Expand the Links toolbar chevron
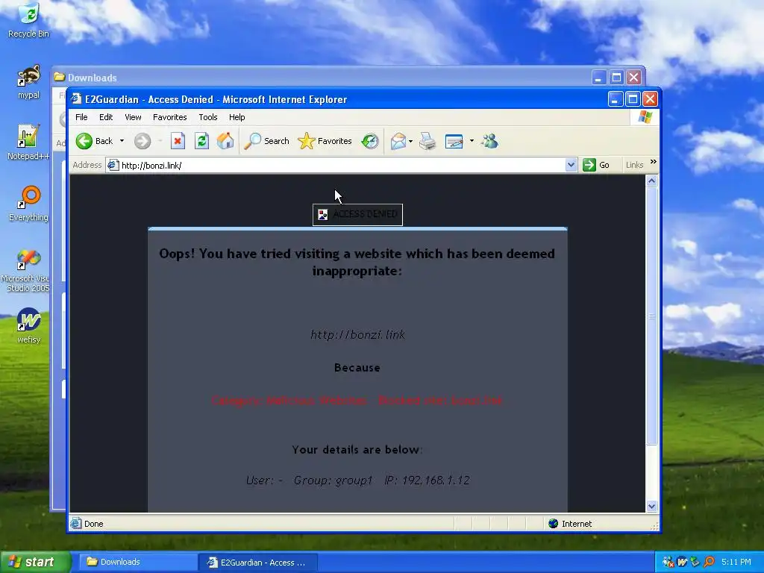 pos(654,162)
